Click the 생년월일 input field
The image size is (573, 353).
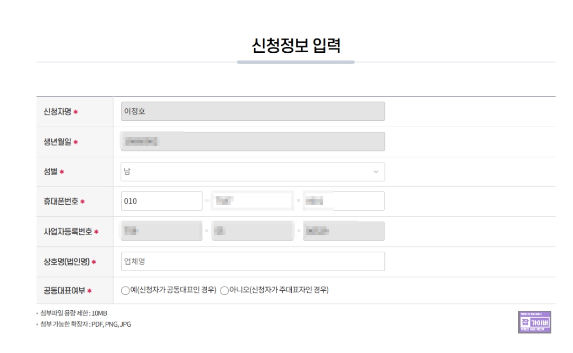[253, 141]
